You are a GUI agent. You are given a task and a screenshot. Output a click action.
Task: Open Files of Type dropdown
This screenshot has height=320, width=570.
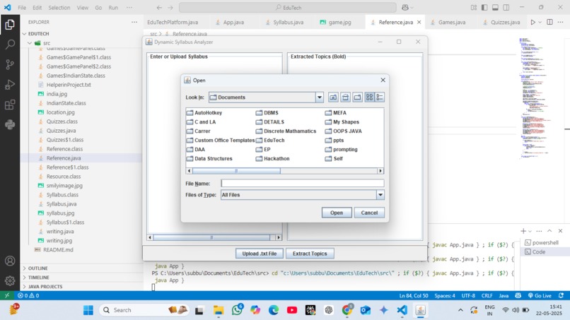coord(380,195)
